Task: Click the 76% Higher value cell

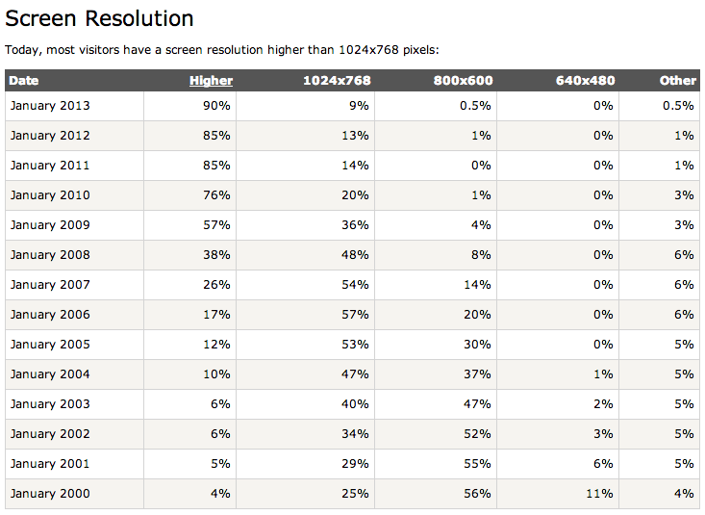Action: (217, 195)
